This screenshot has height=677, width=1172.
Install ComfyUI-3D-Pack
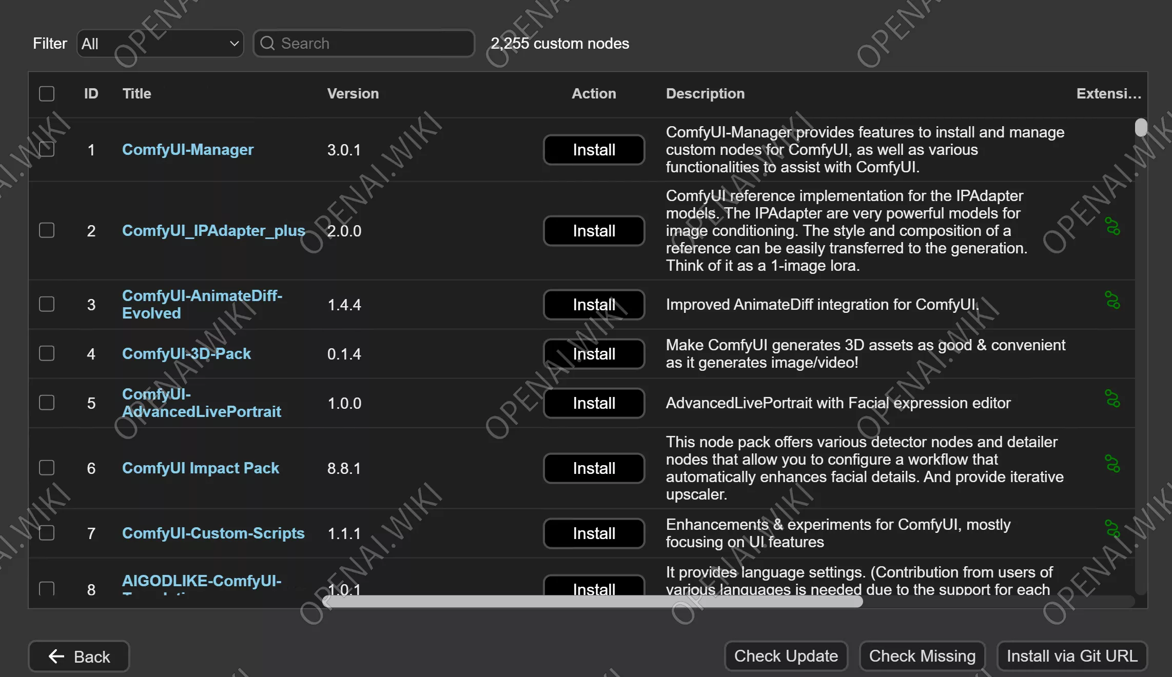(594, 354)
